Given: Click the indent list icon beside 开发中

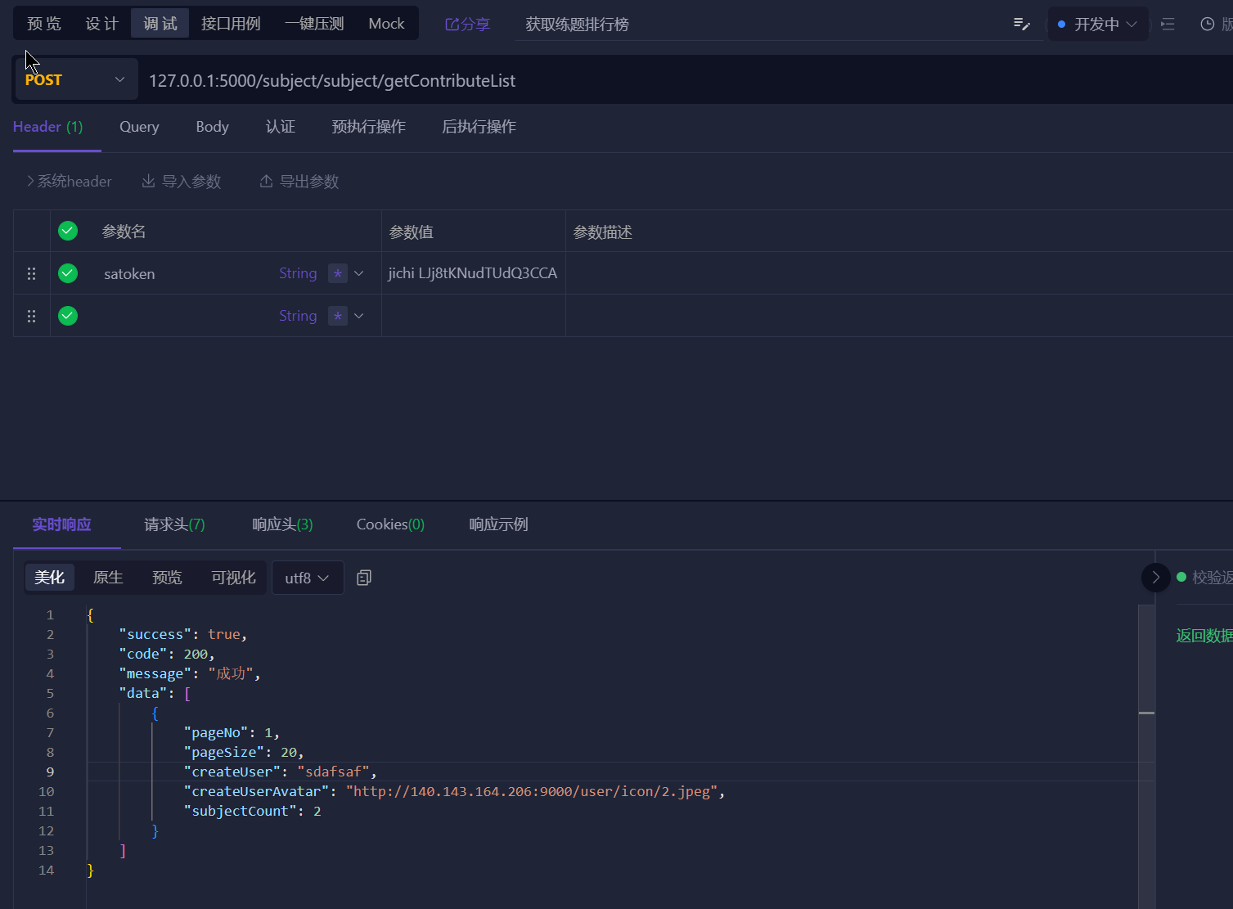Looking at the screenshot, I should 1168,25.
